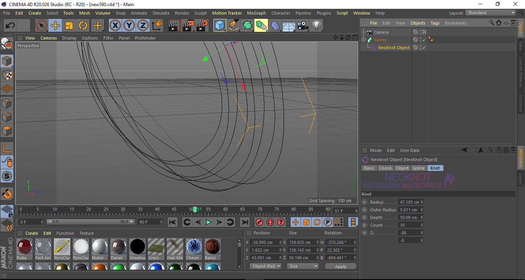Open the material manager Create menu
Image resolution: width=525 pixels, height=280 pixels.
point(32,233)
